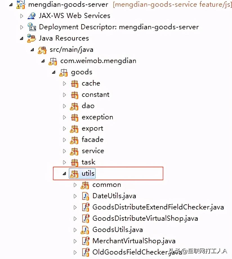Select GoodsDistributeVirtualShop.java in the tree

coord(145,218)
